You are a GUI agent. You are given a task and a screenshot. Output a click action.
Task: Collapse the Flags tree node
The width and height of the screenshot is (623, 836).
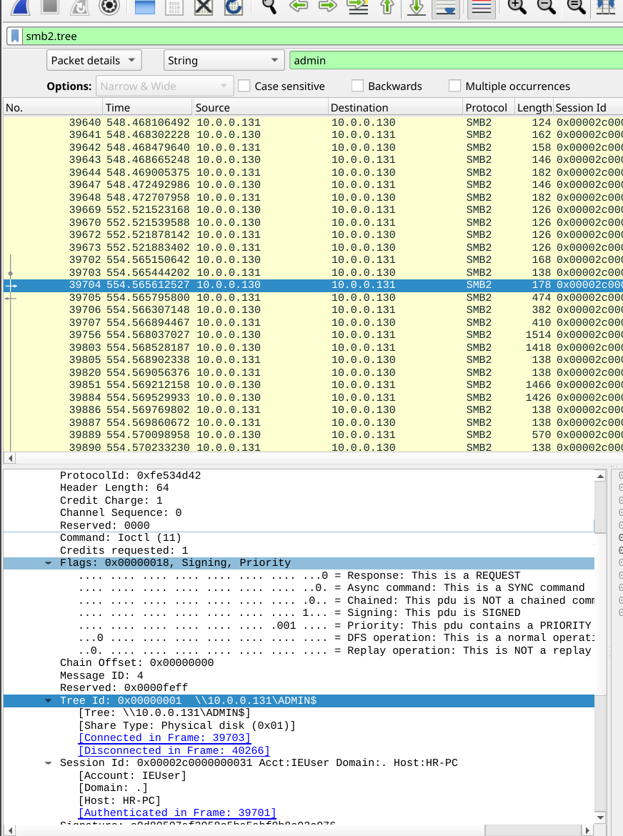pyautogui.click(x=48, y=563)
